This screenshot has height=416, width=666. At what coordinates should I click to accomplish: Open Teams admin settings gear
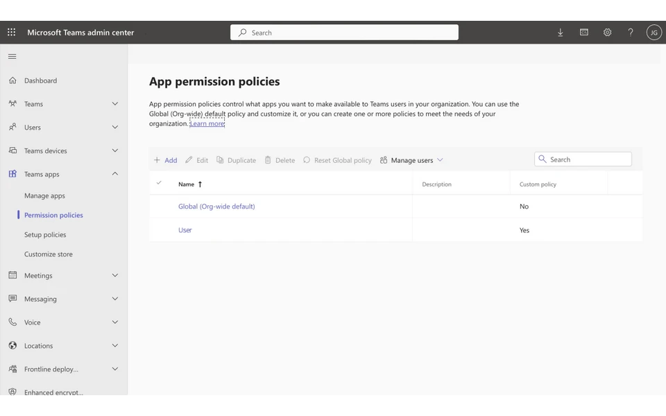point(607,32)
